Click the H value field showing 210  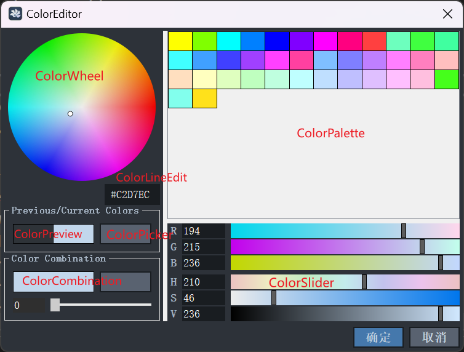coord(204,282)
